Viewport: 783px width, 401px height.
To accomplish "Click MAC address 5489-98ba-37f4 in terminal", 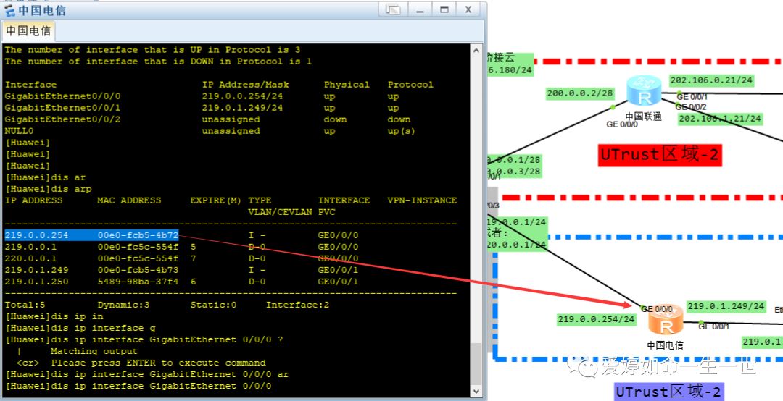I will 138,282.
